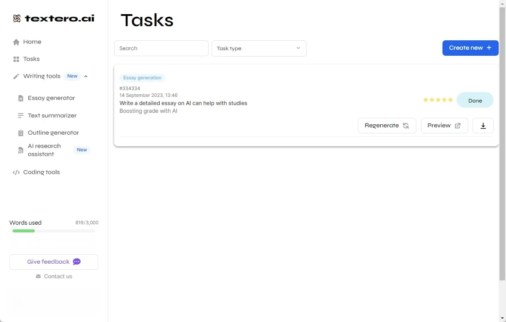
Task: Regenerate the essay task
Action: (387, 126)
